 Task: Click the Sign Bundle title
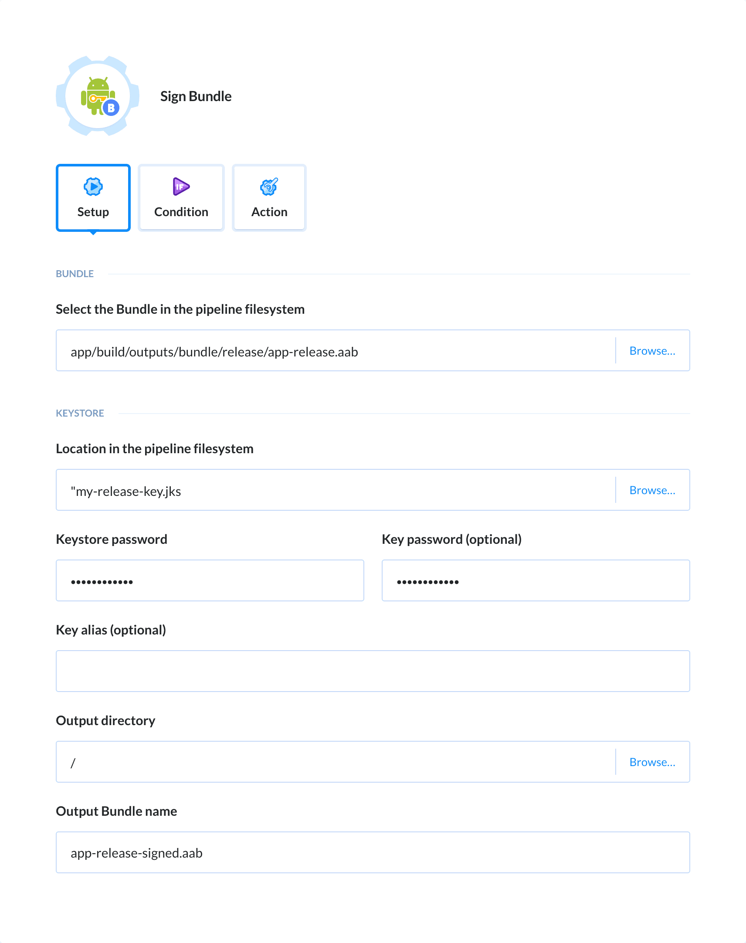point(195,96)
